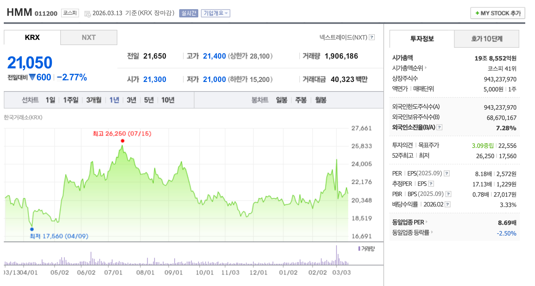Click the 거래대금 value 40,323 백만

349,80
